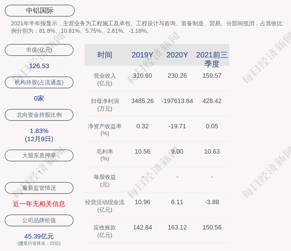291x251 pixels.
Task: Click market value 126.53
Action: (39, 66)
